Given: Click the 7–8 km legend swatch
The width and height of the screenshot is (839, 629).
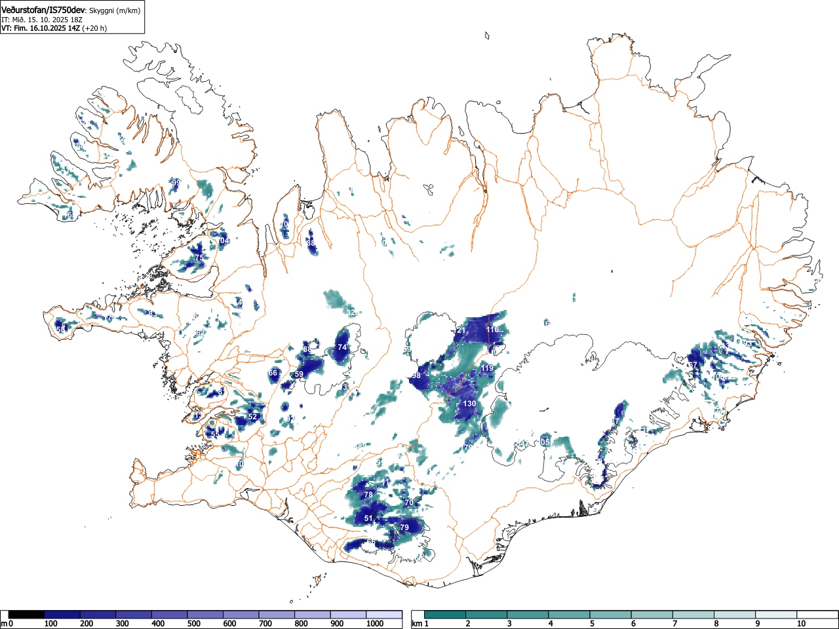Looking at the screenshot, I should coord(693,615).
